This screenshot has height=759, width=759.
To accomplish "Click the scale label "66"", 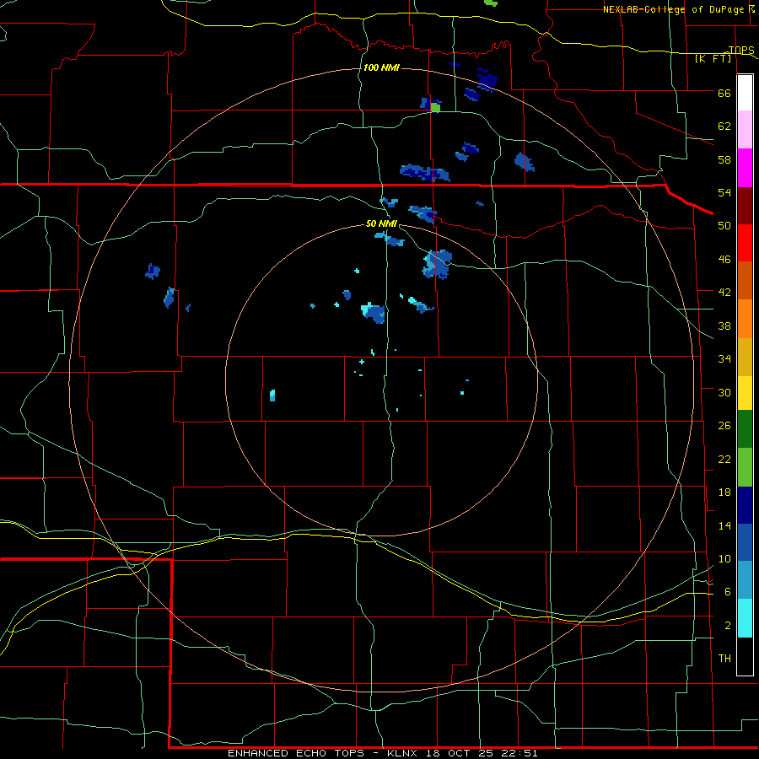I will tap(724, 93).
